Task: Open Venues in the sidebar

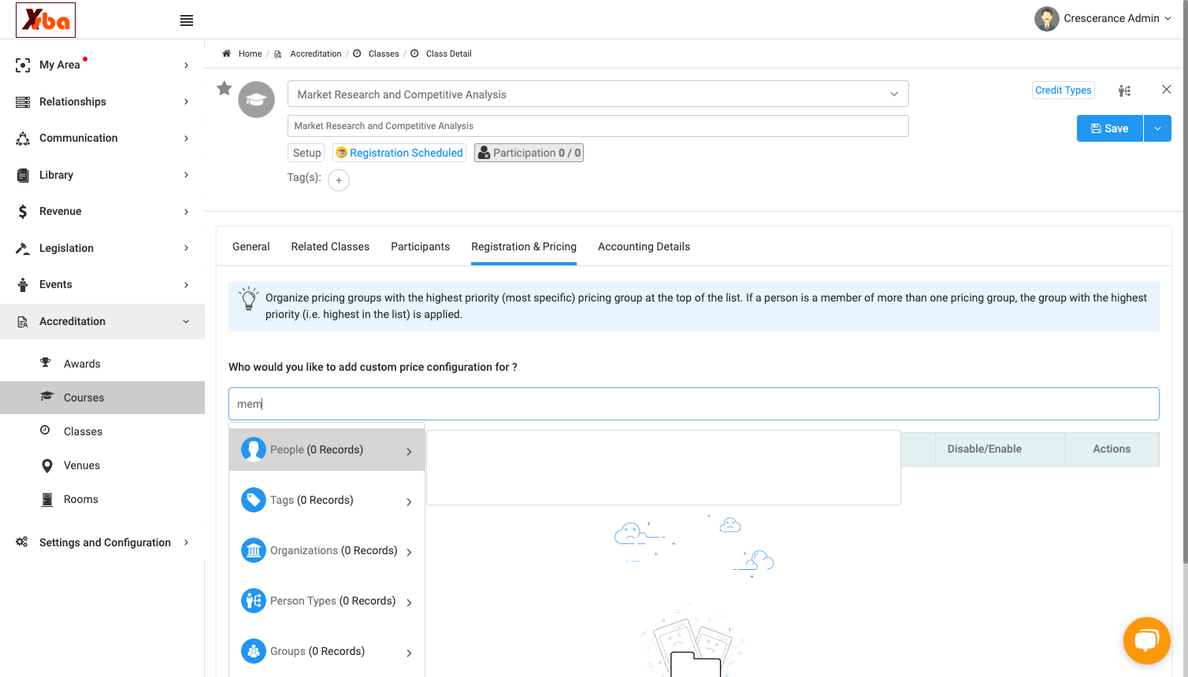Action: 82,465
